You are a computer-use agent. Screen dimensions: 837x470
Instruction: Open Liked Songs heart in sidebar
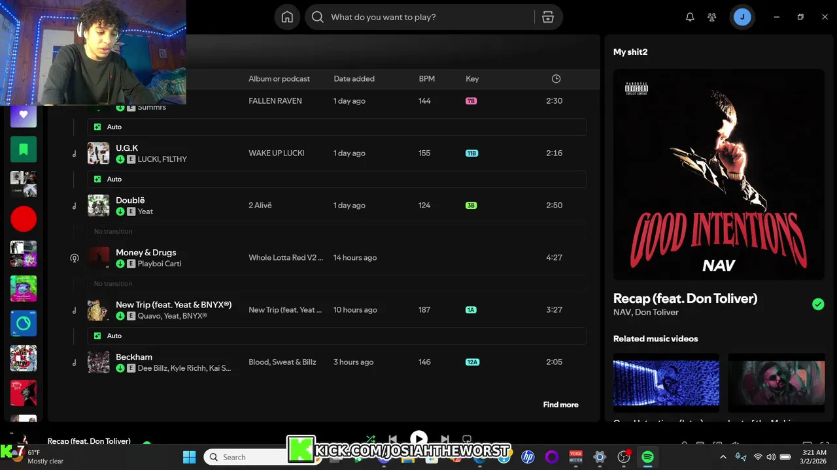click(24, 114)
